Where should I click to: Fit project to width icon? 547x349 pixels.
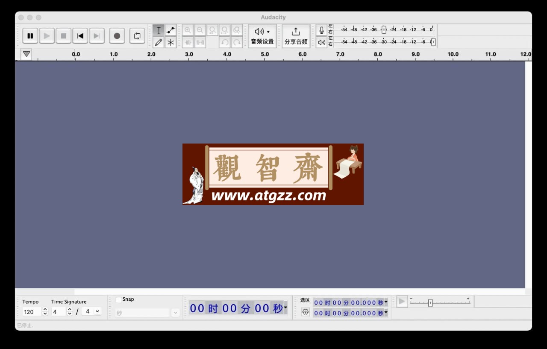coord(225,30)
